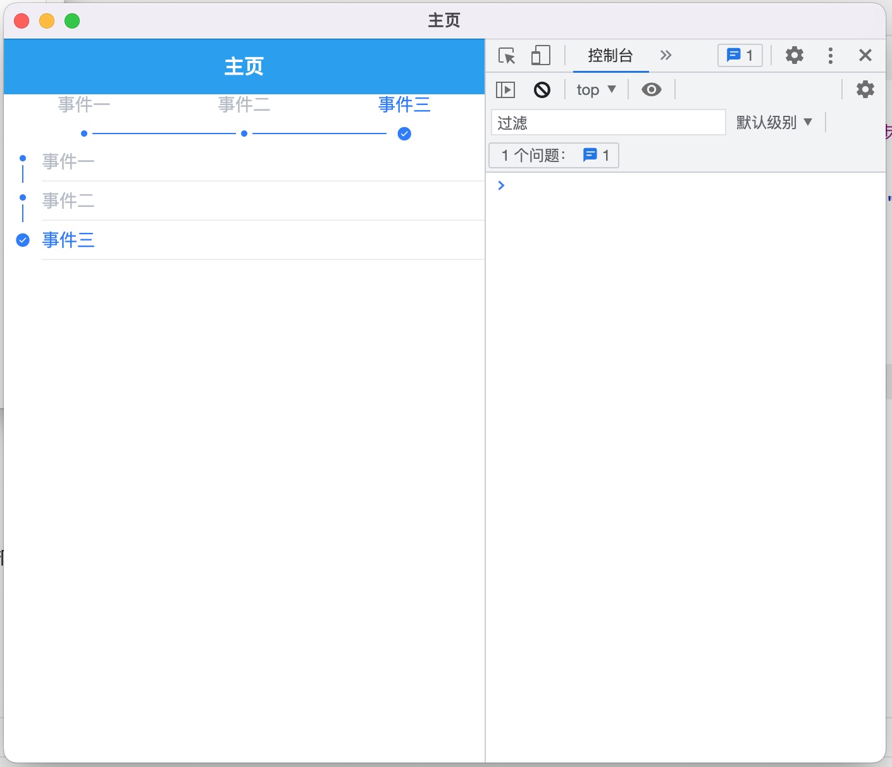Image resolution: width=892 pixels, height=767 pixels.
Task: Click the vertical step dot beside 事件一
Action: coord(23,158)
